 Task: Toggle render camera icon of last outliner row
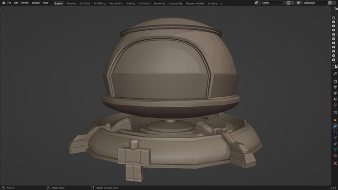coord(333,60)
